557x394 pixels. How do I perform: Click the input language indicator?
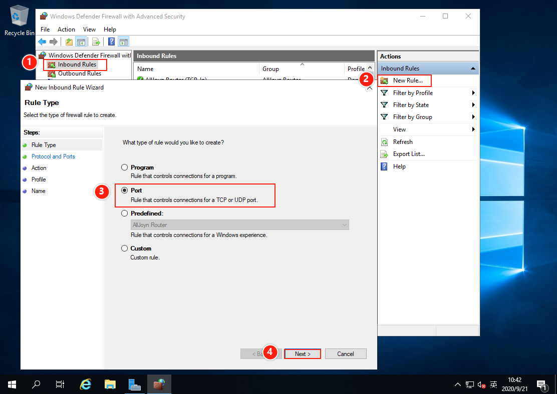(x=493, y=384)
